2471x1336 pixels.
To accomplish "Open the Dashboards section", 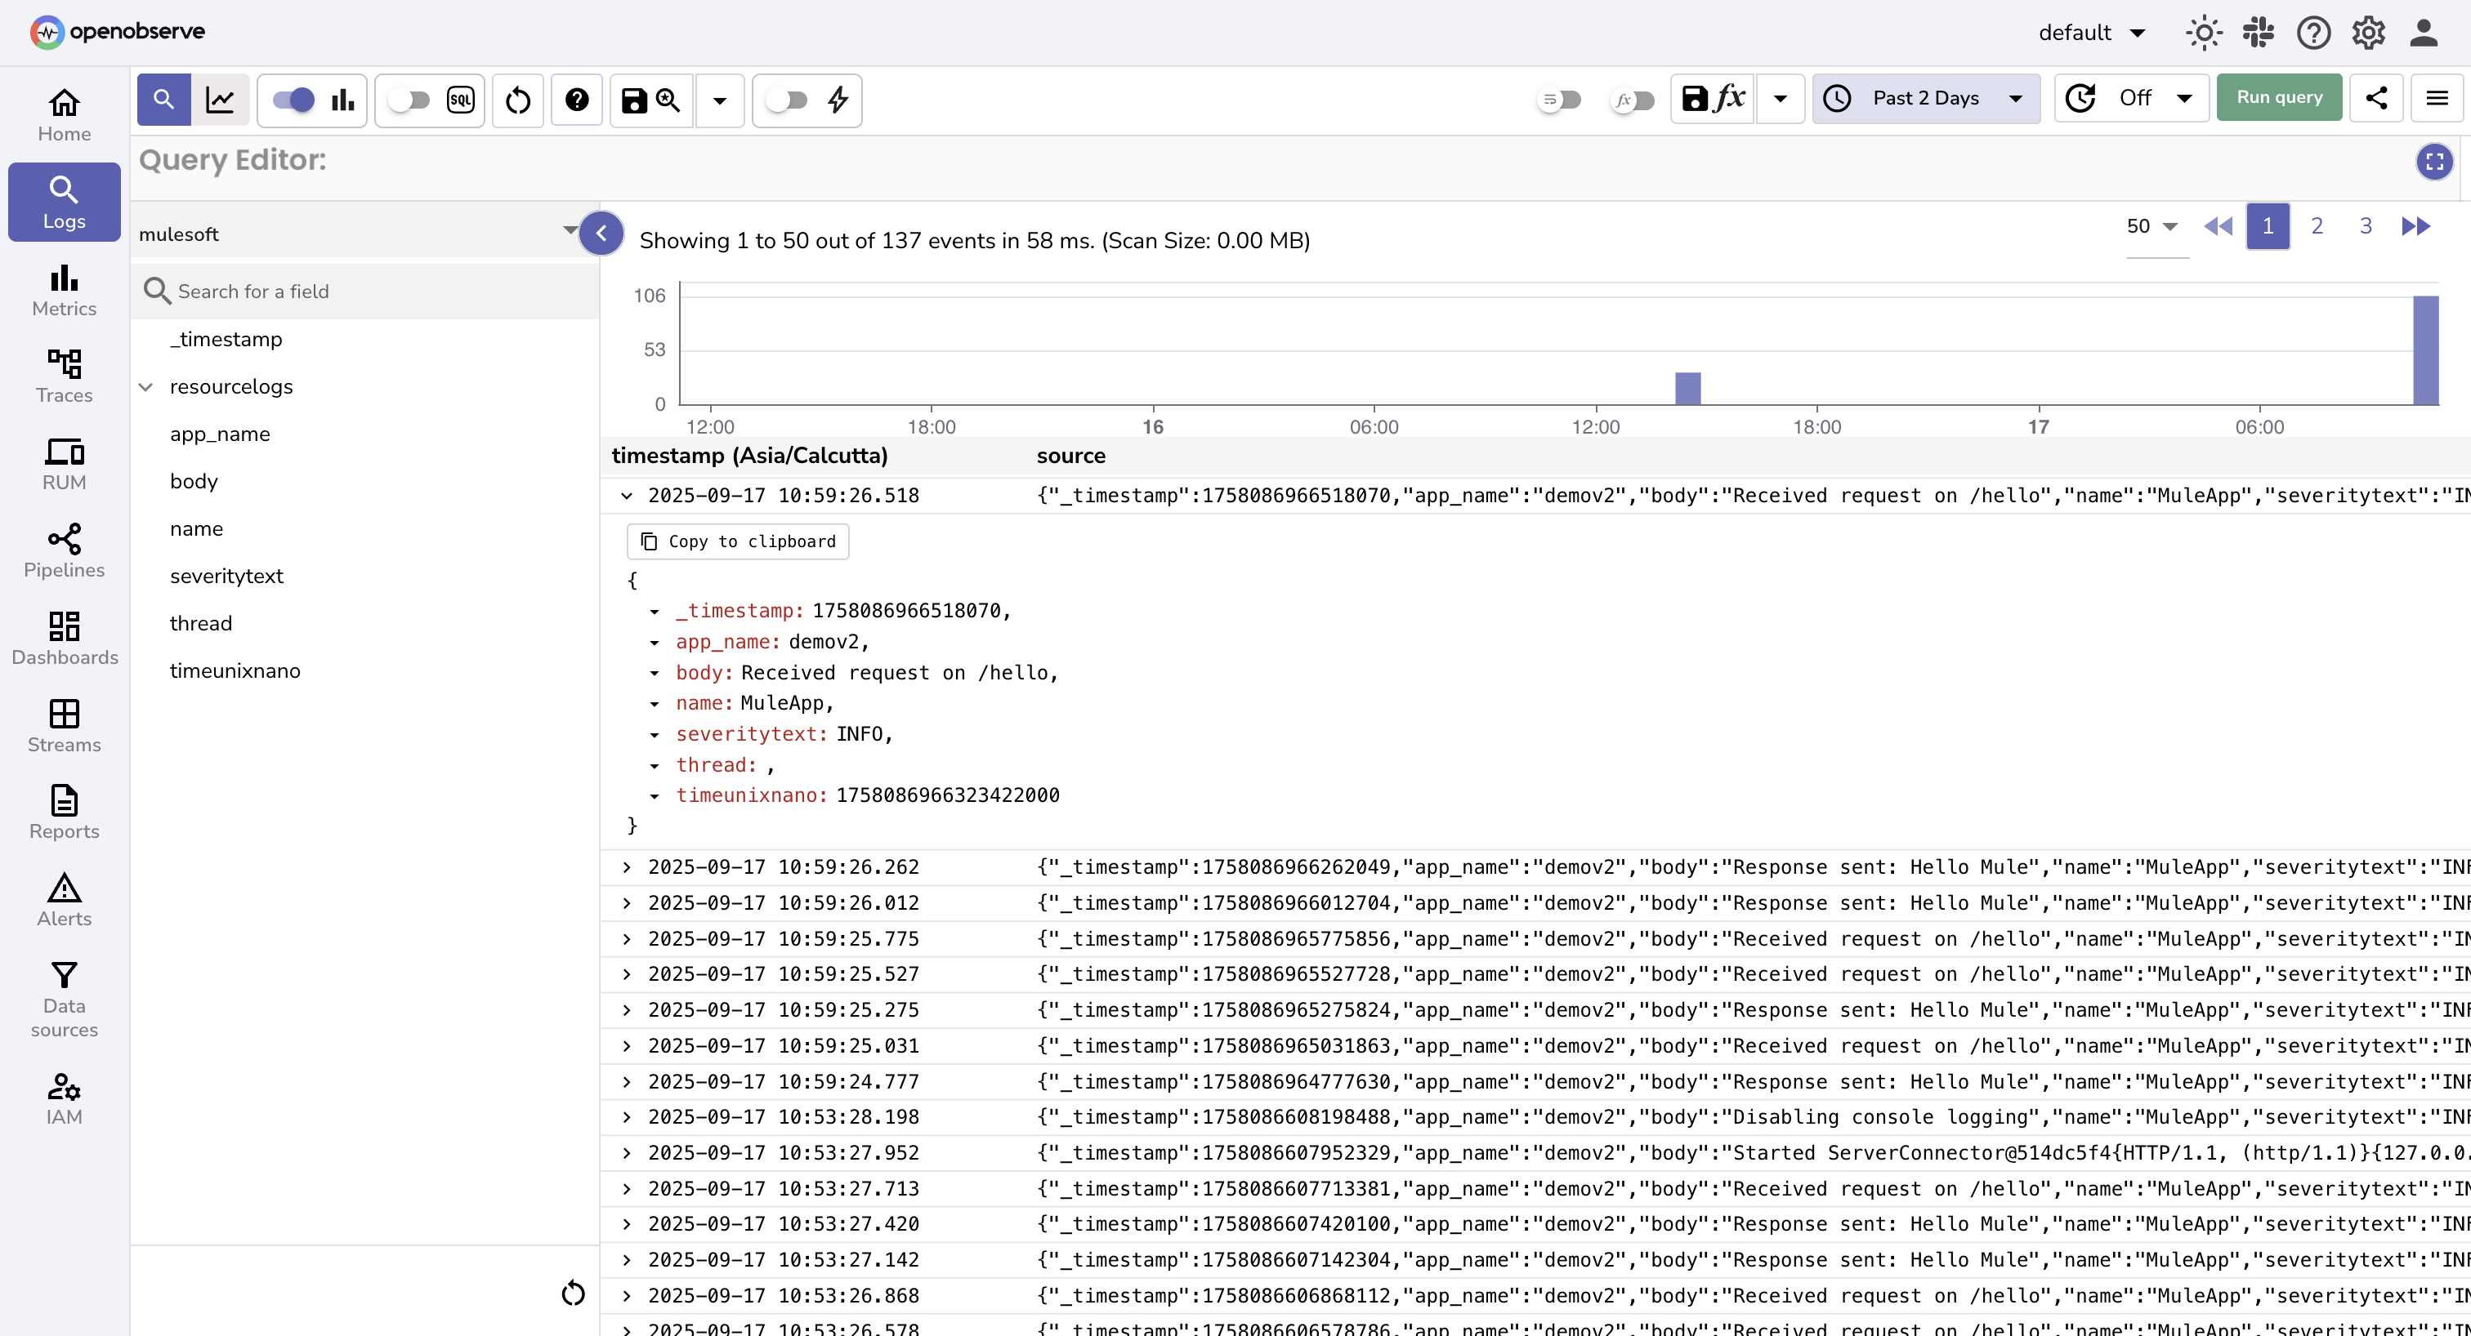I will (x=63, y=639).
